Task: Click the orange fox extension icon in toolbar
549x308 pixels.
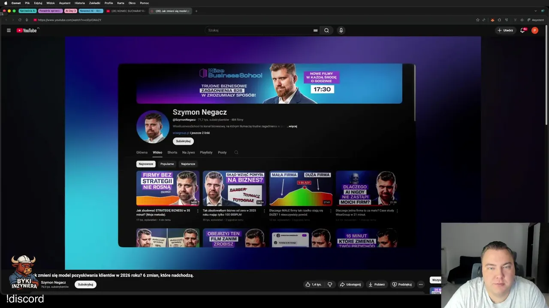Action: pos(492,20)
